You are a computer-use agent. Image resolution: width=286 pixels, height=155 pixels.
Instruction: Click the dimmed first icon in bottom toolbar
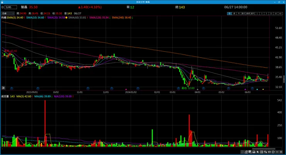242,152
